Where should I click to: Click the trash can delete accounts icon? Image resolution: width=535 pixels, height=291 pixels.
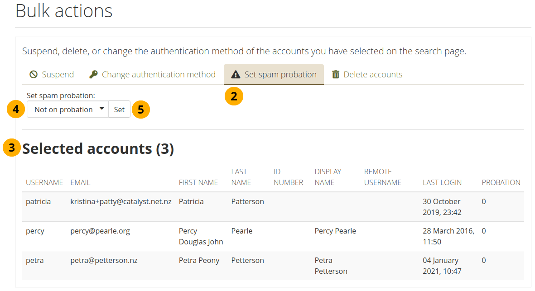pos(336,75)
